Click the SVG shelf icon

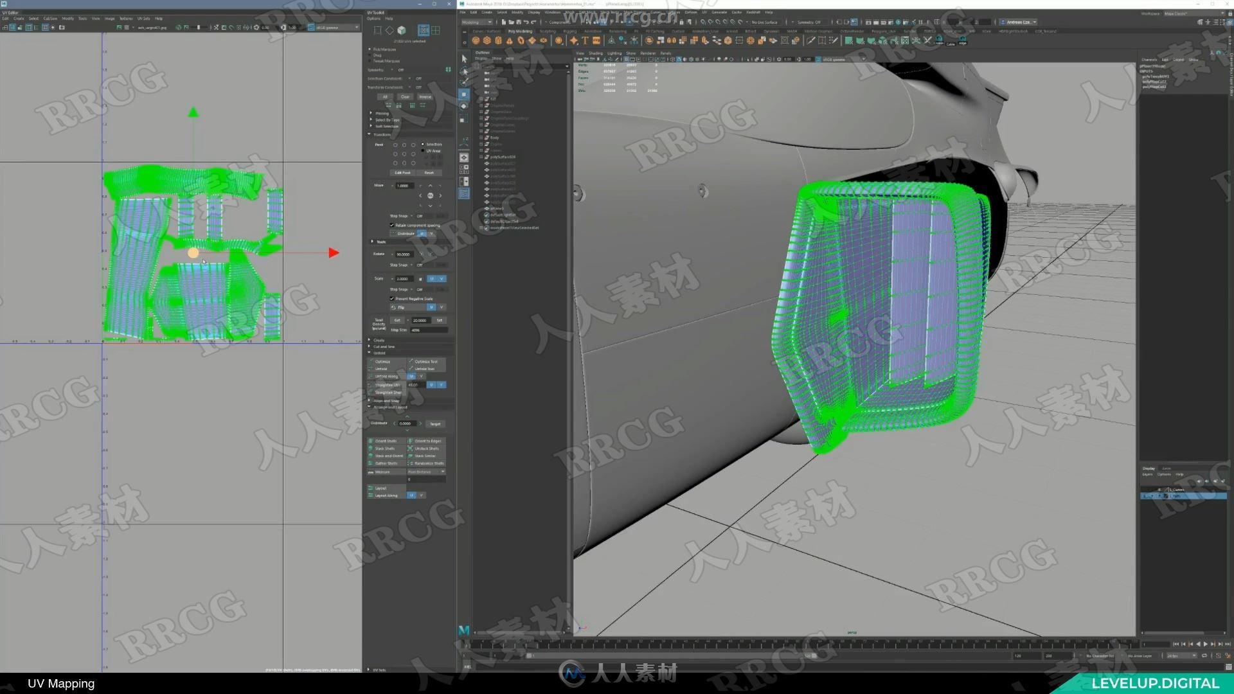click(596, 40)
